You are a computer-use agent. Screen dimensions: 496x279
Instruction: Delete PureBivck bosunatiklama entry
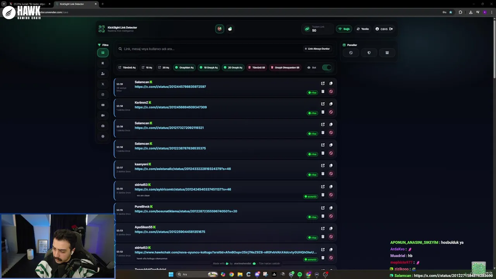pyautogui.click(x=323, y=216)
